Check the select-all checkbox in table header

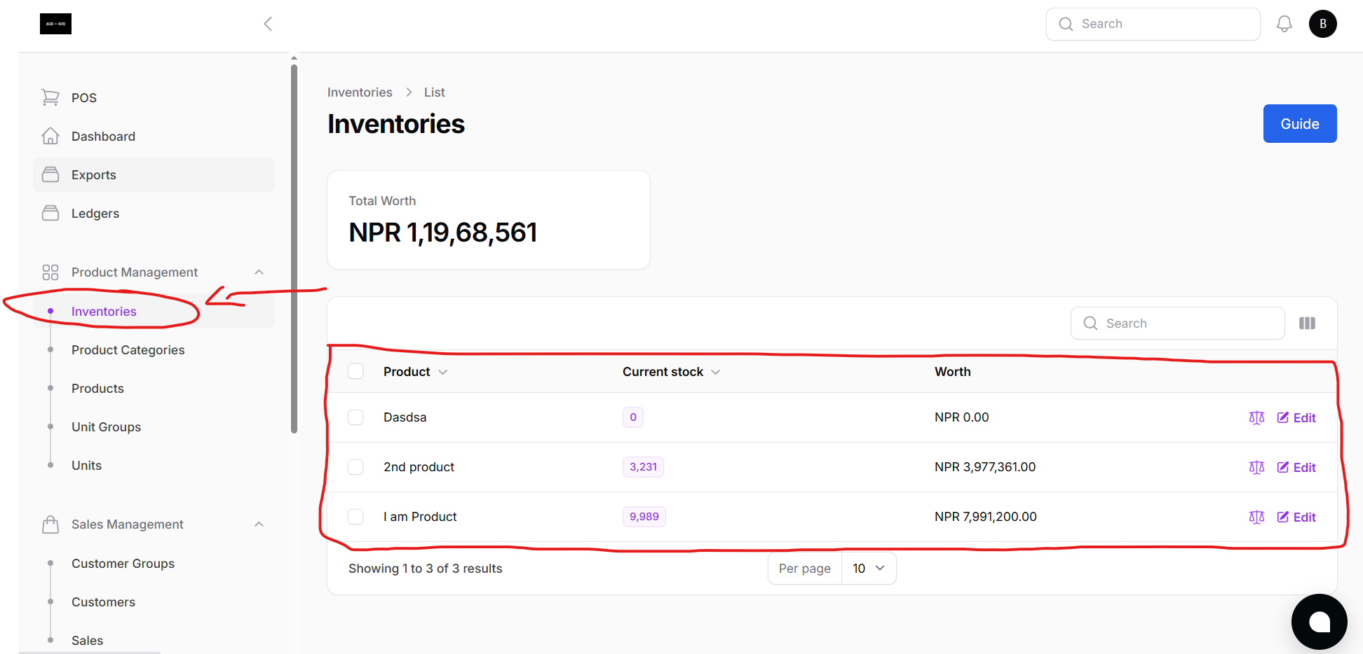click(355, 372)
